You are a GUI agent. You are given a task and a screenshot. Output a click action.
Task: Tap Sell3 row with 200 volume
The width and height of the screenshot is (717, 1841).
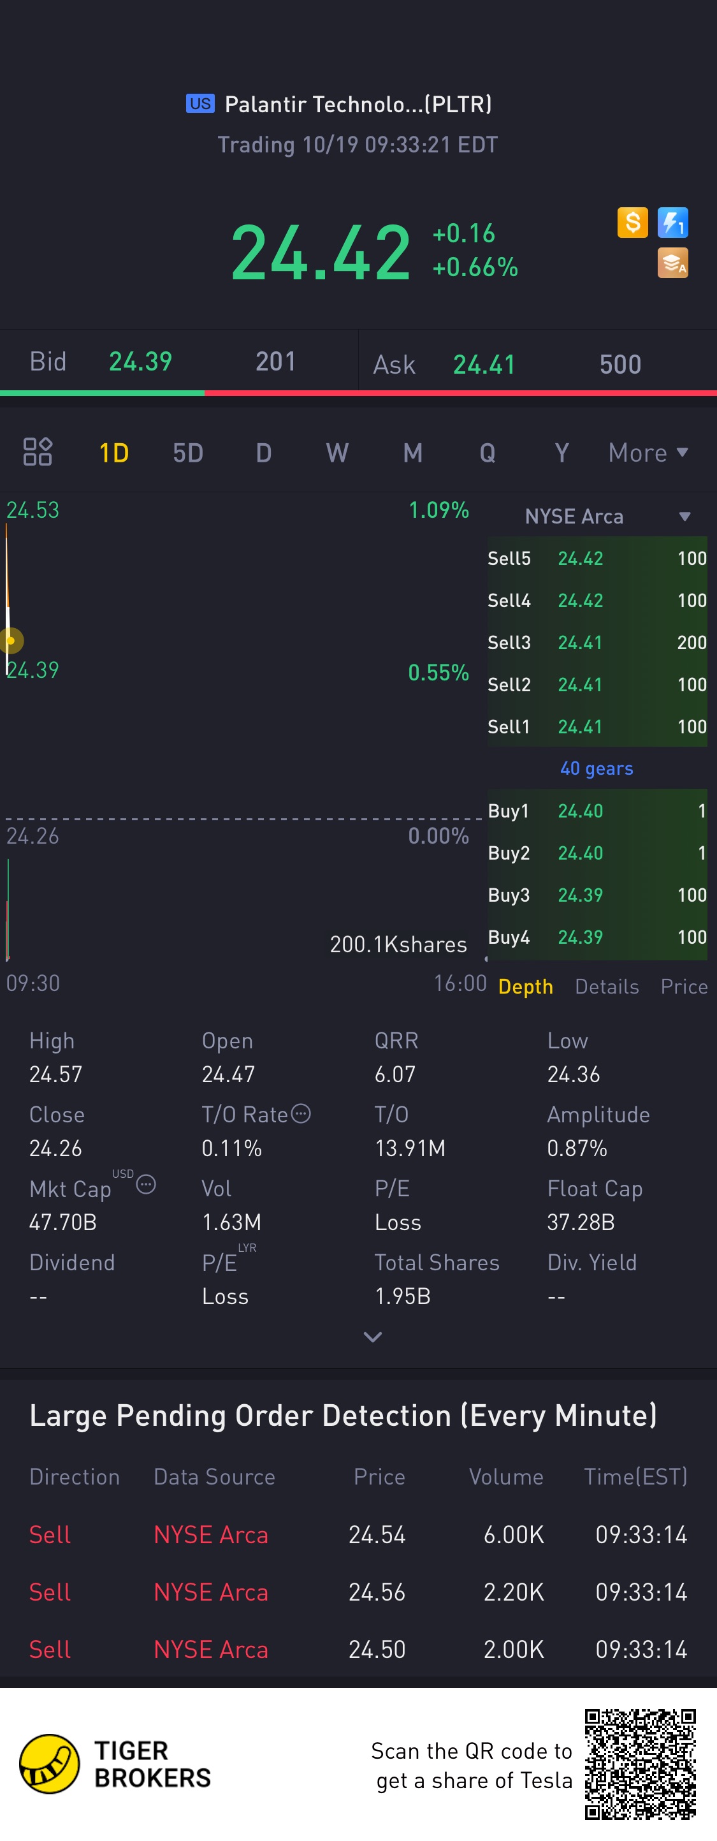597,643
